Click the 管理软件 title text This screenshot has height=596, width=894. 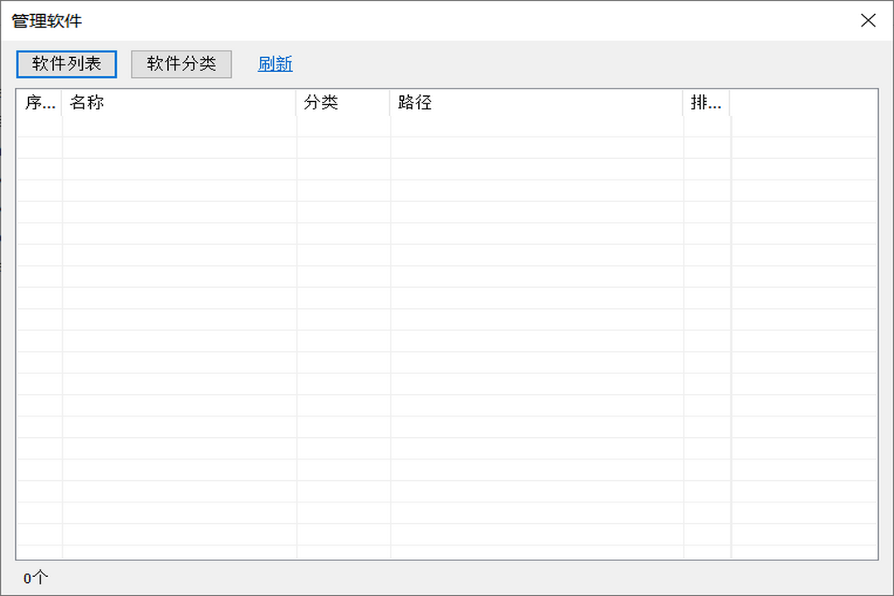tap(46, 20)
